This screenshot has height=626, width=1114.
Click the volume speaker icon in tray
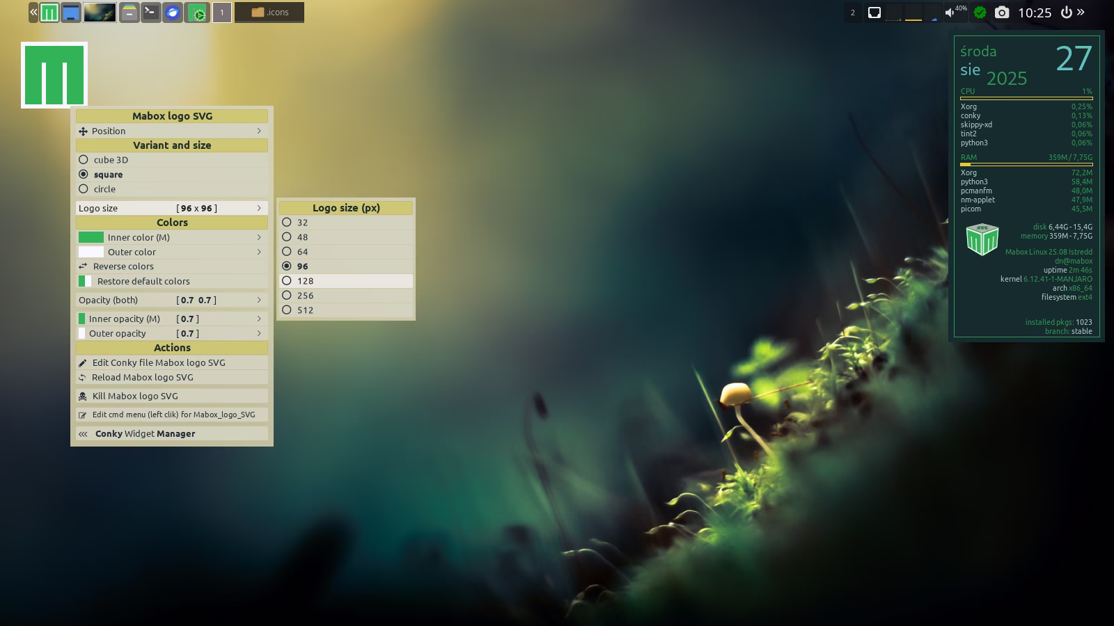[950, 13]
